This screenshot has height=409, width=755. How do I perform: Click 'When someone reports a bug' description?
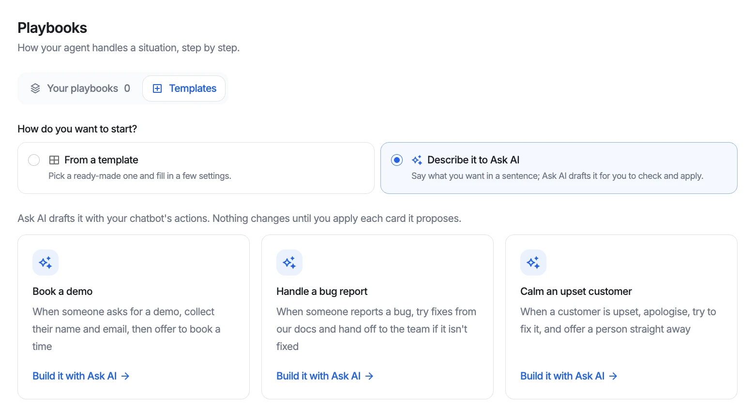click(x=376, y=329)
